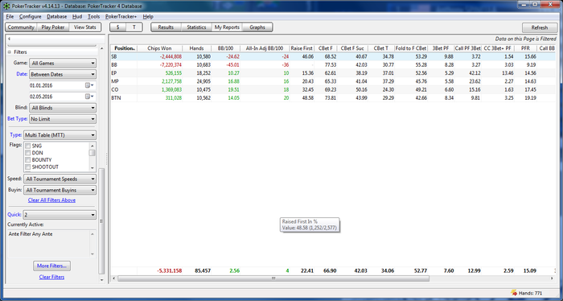Open calendar picker for start date 01.01.2016
This screenshot has width=563, height=301.
tap(89, 85)
